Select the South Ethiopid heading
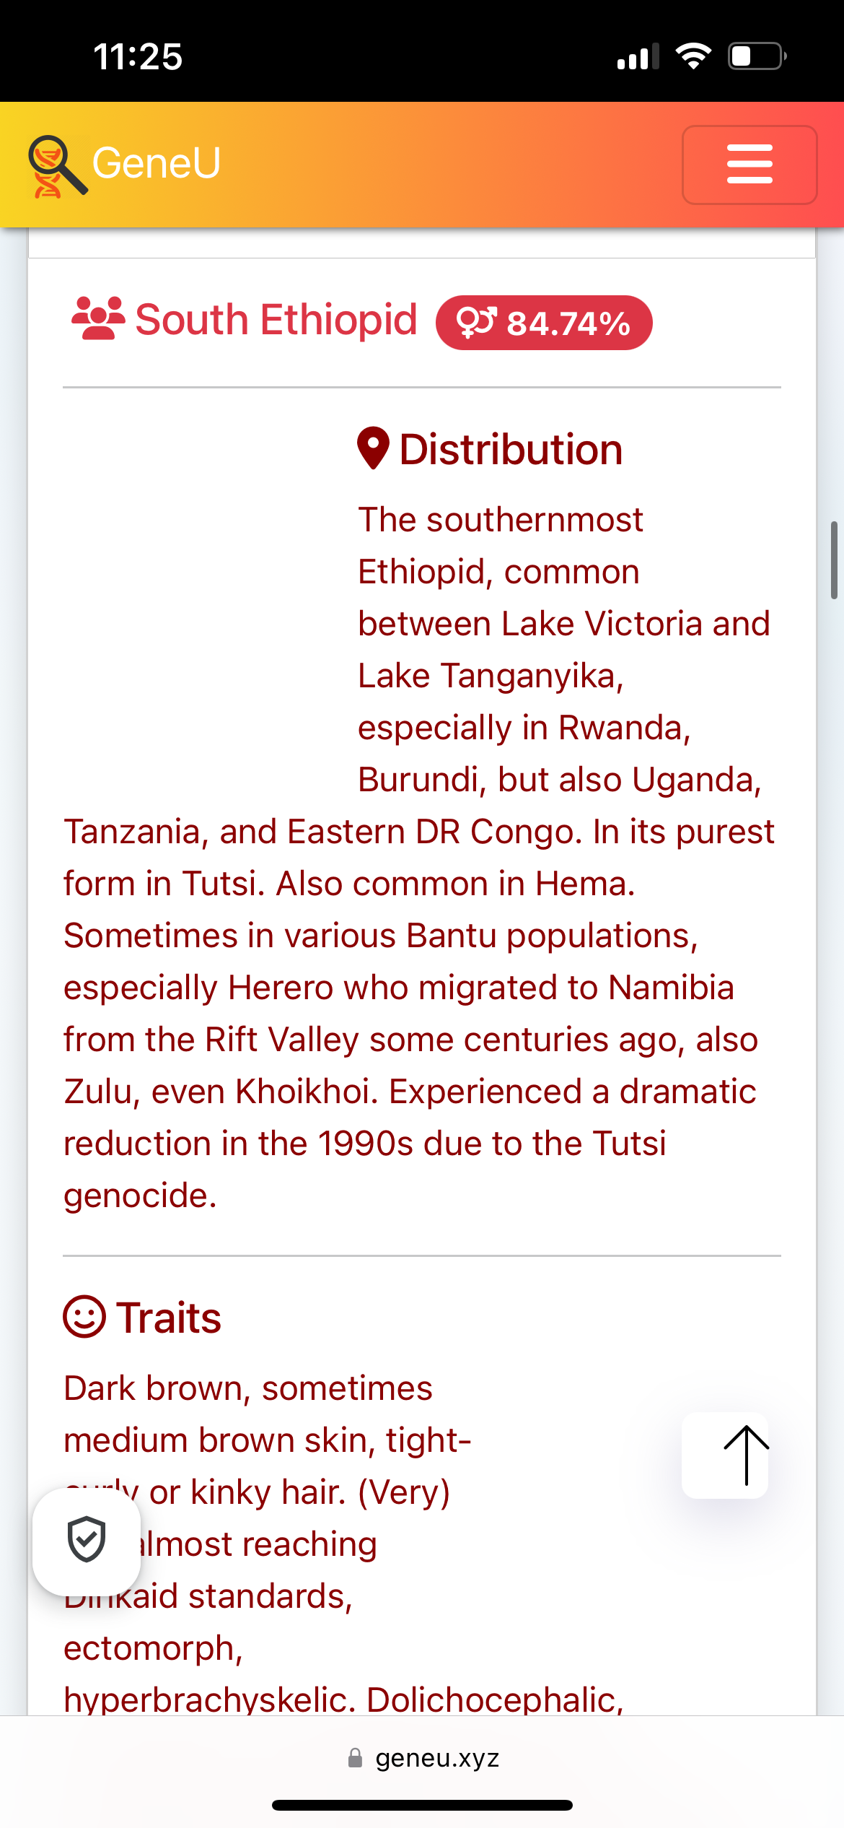 [276, 319]
